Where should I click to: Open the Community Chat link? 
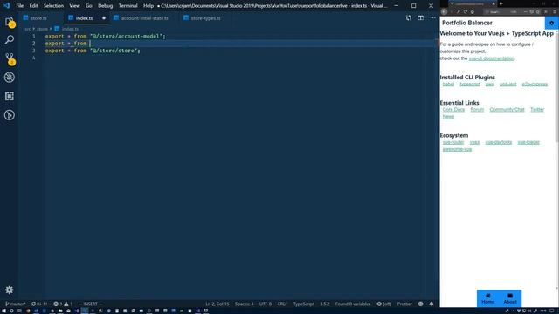click(x=507, y=110)
